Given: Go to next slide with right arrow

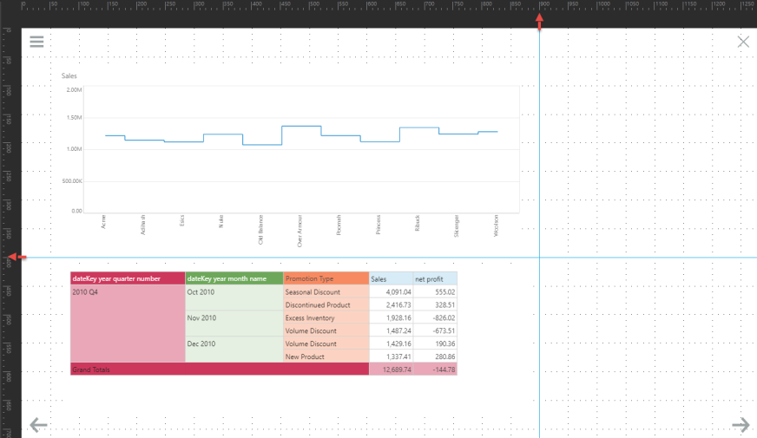Looking at the screenshot, I should point(741,424).
